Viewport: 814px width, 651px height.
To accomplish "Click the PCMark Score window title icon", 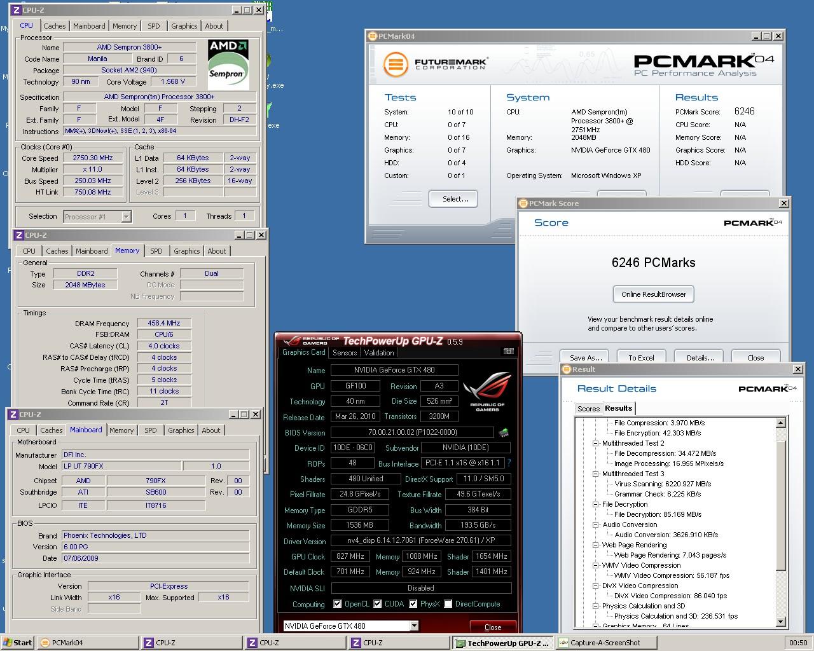I will coord(523,203).
